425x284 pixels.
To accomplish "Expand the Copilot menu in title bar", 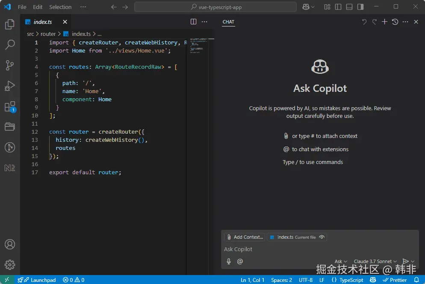I will click(x=313, y=7).
